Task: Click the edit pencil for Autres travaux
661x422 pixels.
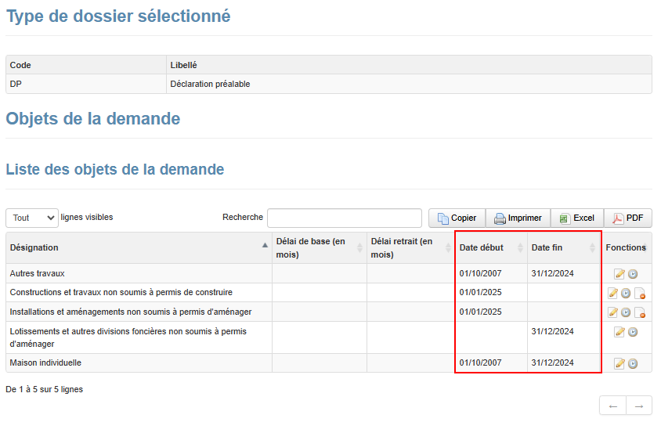Action: (619, 274)
